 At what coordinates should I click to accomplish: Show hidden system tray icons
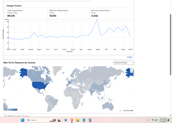click(149, 120)
